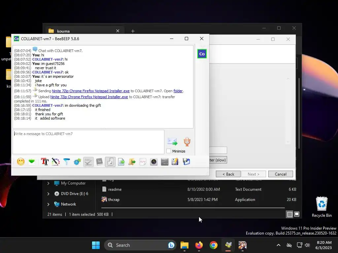Click the dark window icon in chat toolbar
The image size is (338, 253).
165,161
